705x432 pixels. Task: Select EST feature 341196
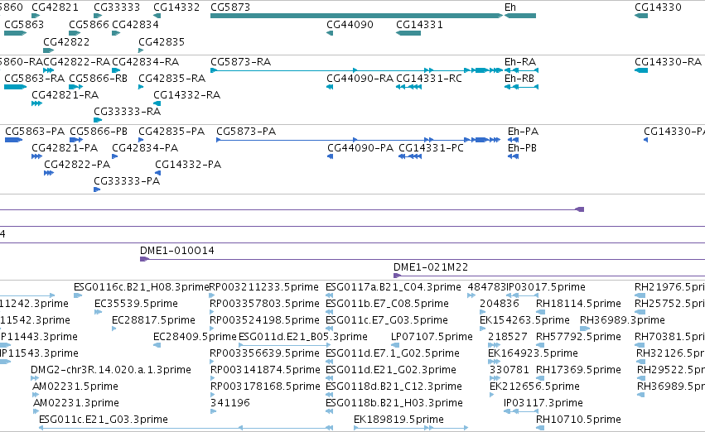point(213,411)
